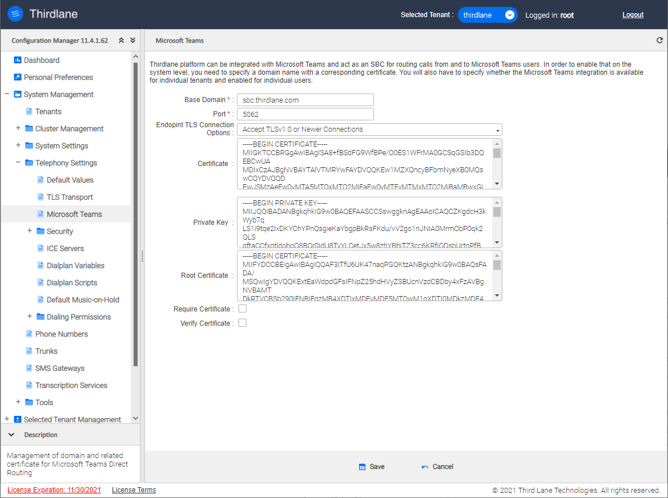Screen dimensions: 668x498
Task: Expand the System Settings node
Action: pyautogui.click(x=18, y=145)
